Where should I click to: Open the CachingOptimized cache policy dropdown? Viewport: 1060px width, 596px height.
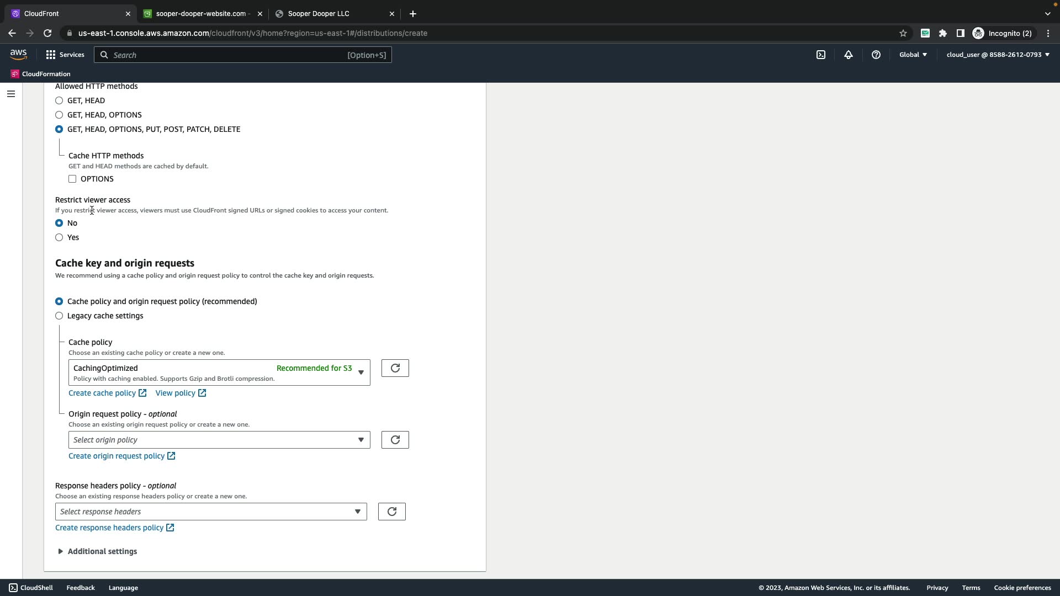(219, 372)
